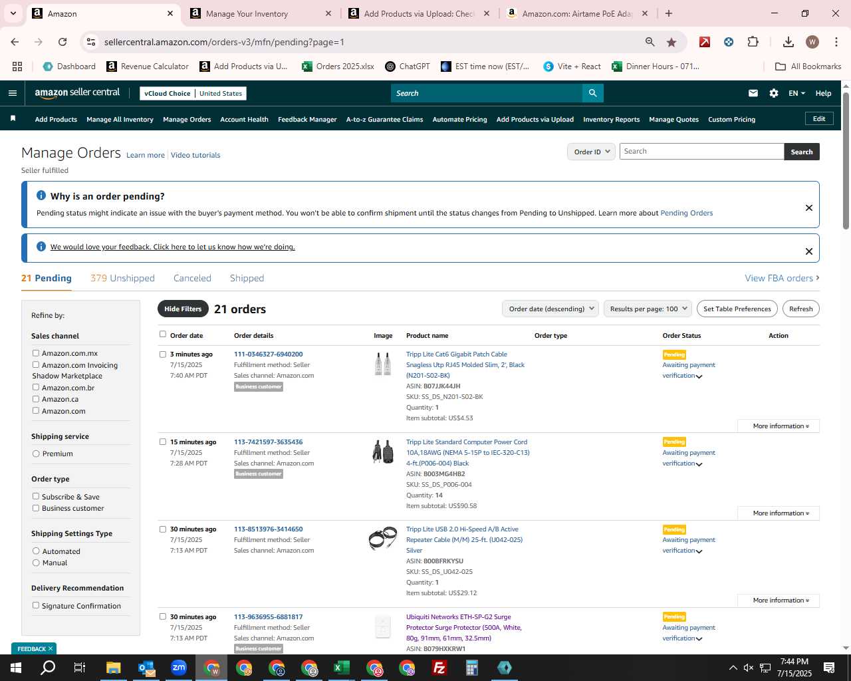The height and width of the screenshot is (681, 851).
Task: Open Account Health menu item
Action: [244, 119]
